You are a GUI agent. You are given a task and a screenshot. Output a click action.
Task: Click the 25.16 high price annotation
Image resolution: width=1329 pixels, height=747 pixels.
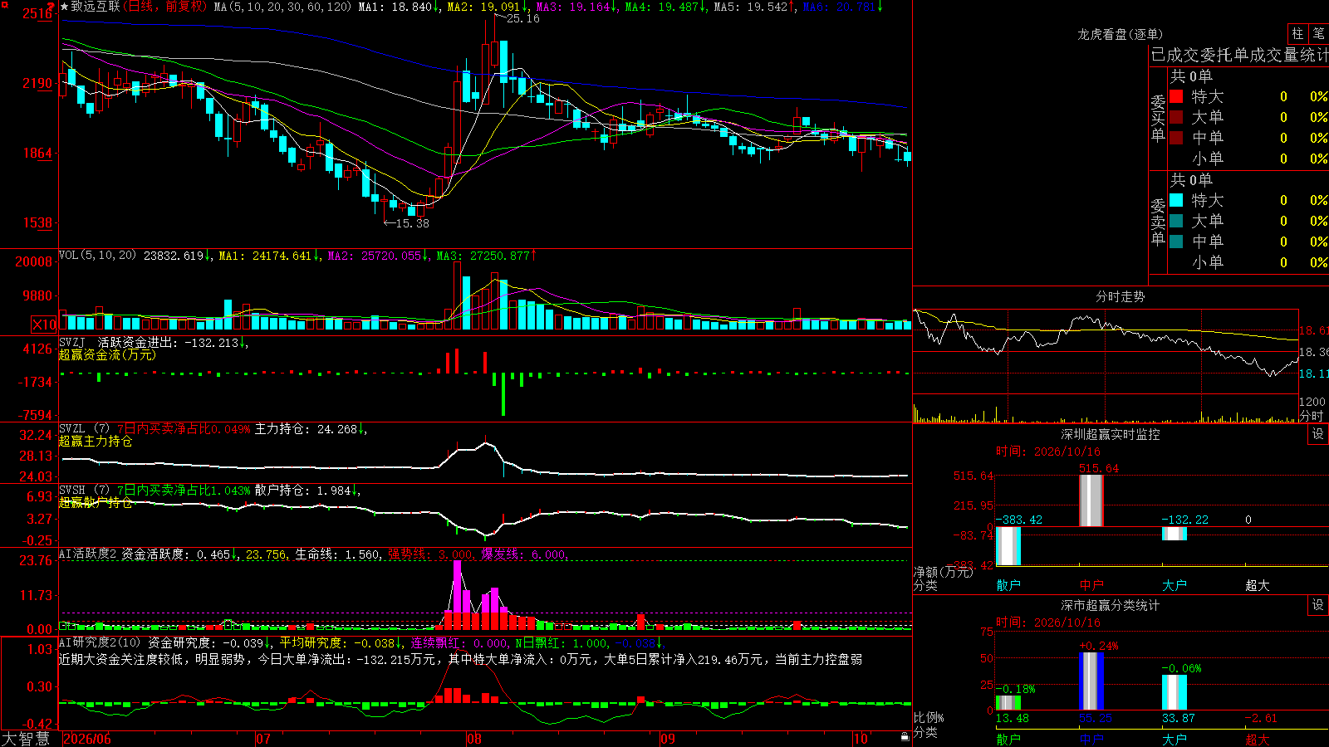pyautogui.click(x=522, y=18)
